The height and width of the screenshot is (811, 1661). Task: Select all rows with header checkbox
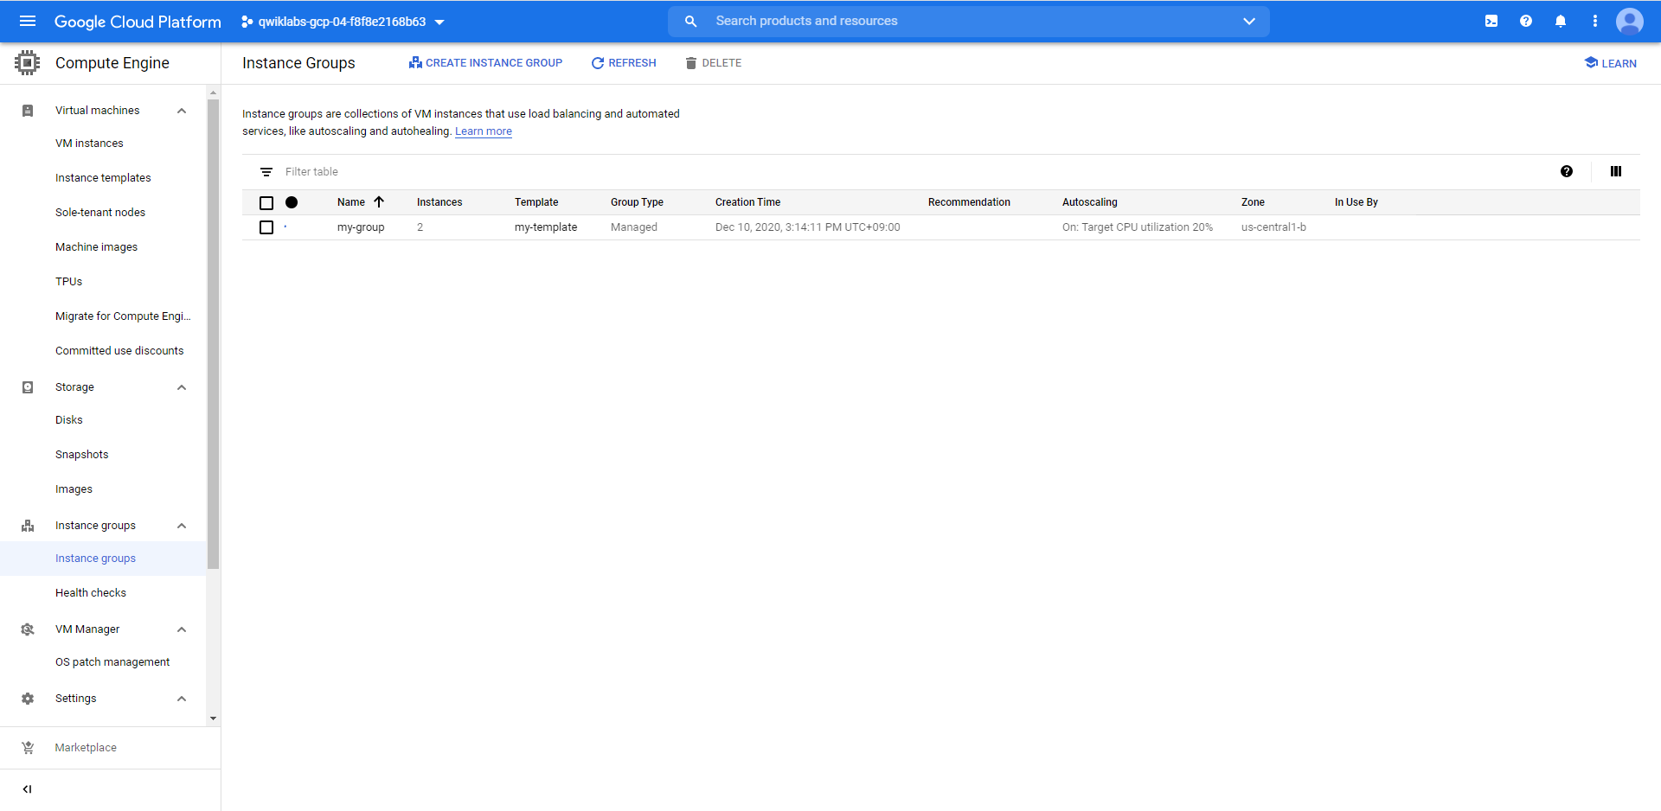(x=266, y=202)
